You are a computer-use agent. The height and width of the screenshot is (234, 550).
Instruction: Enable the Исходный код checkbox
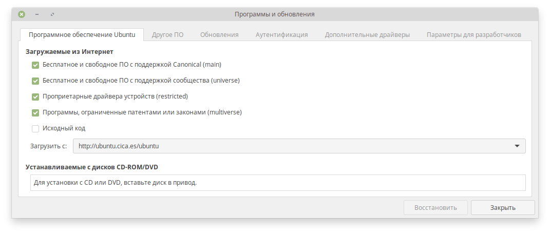tap(35, 129)
